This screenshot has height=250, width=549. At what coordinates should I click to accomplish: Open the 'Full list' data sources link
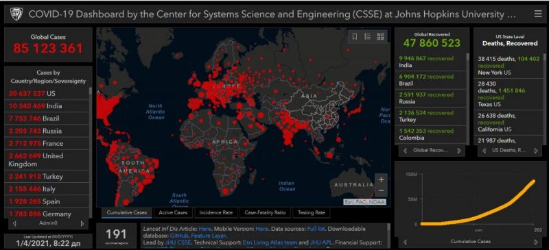(316, 229)
